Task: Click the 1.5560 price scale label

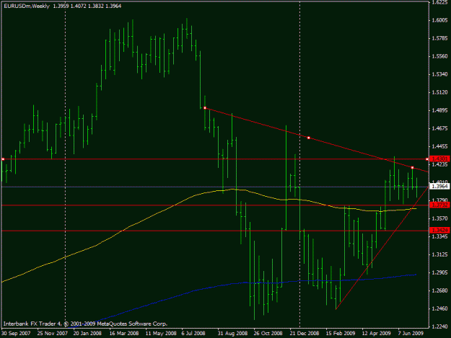Action: click(439, 56)
